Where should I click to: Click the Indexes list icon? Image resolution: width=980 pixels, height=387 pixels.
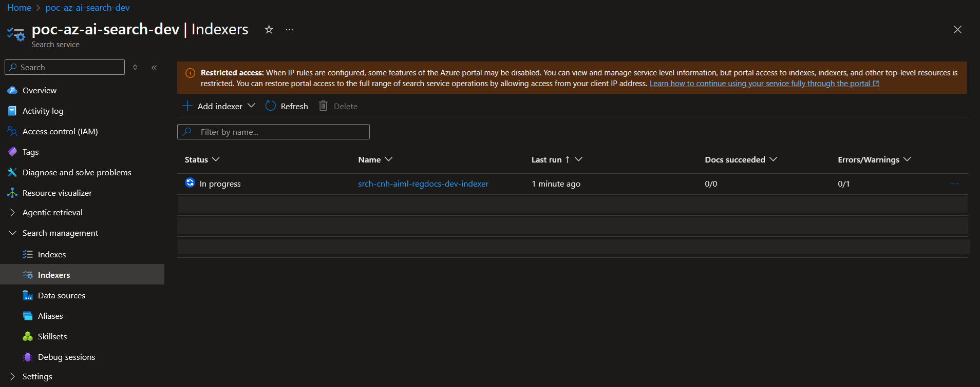[28, 254]
